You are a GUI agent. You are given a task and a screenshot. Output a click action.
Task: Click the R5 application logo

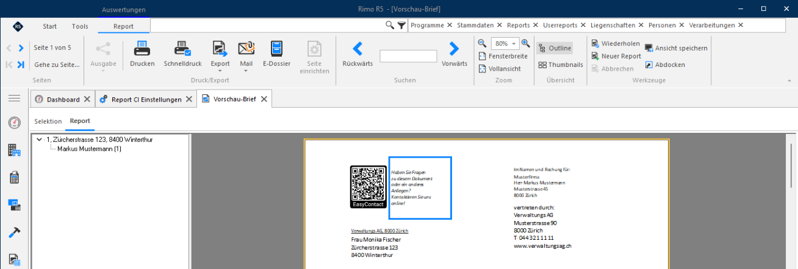pos(18,26)
